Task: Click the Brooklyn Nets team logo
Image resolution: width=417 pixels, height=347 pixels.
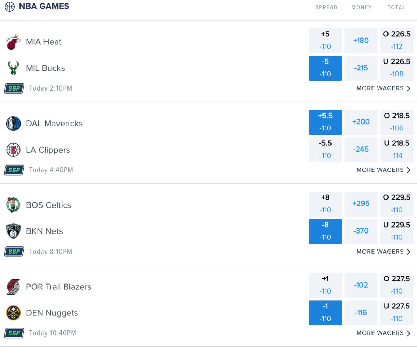Action: pos(14,231)
